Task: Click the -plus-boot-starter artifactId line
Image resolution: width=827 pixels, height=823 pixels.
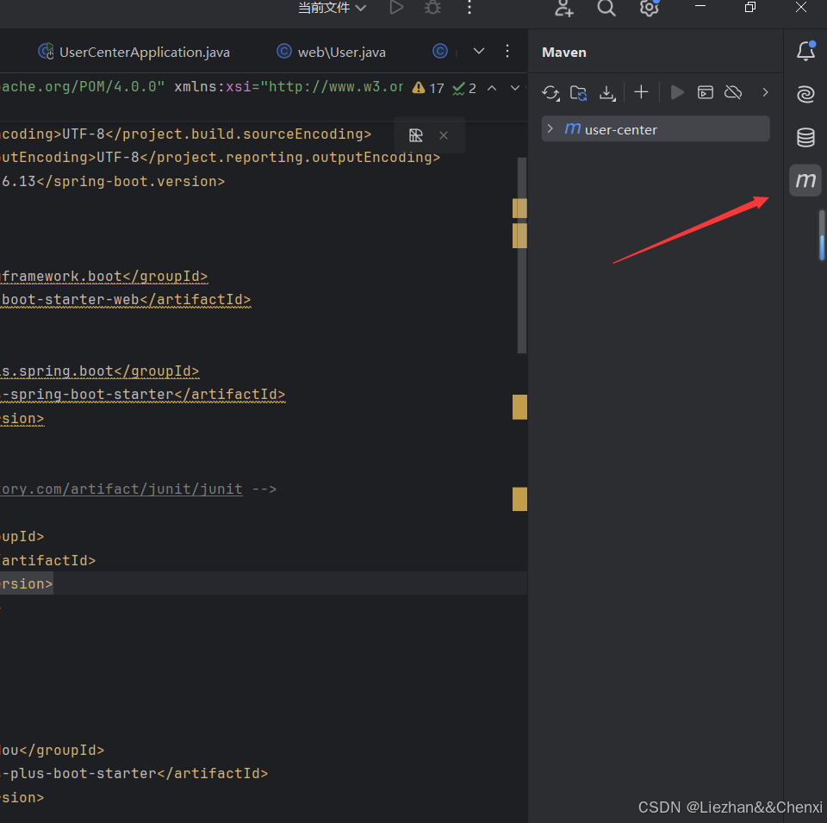Action: tap(134, 773)
